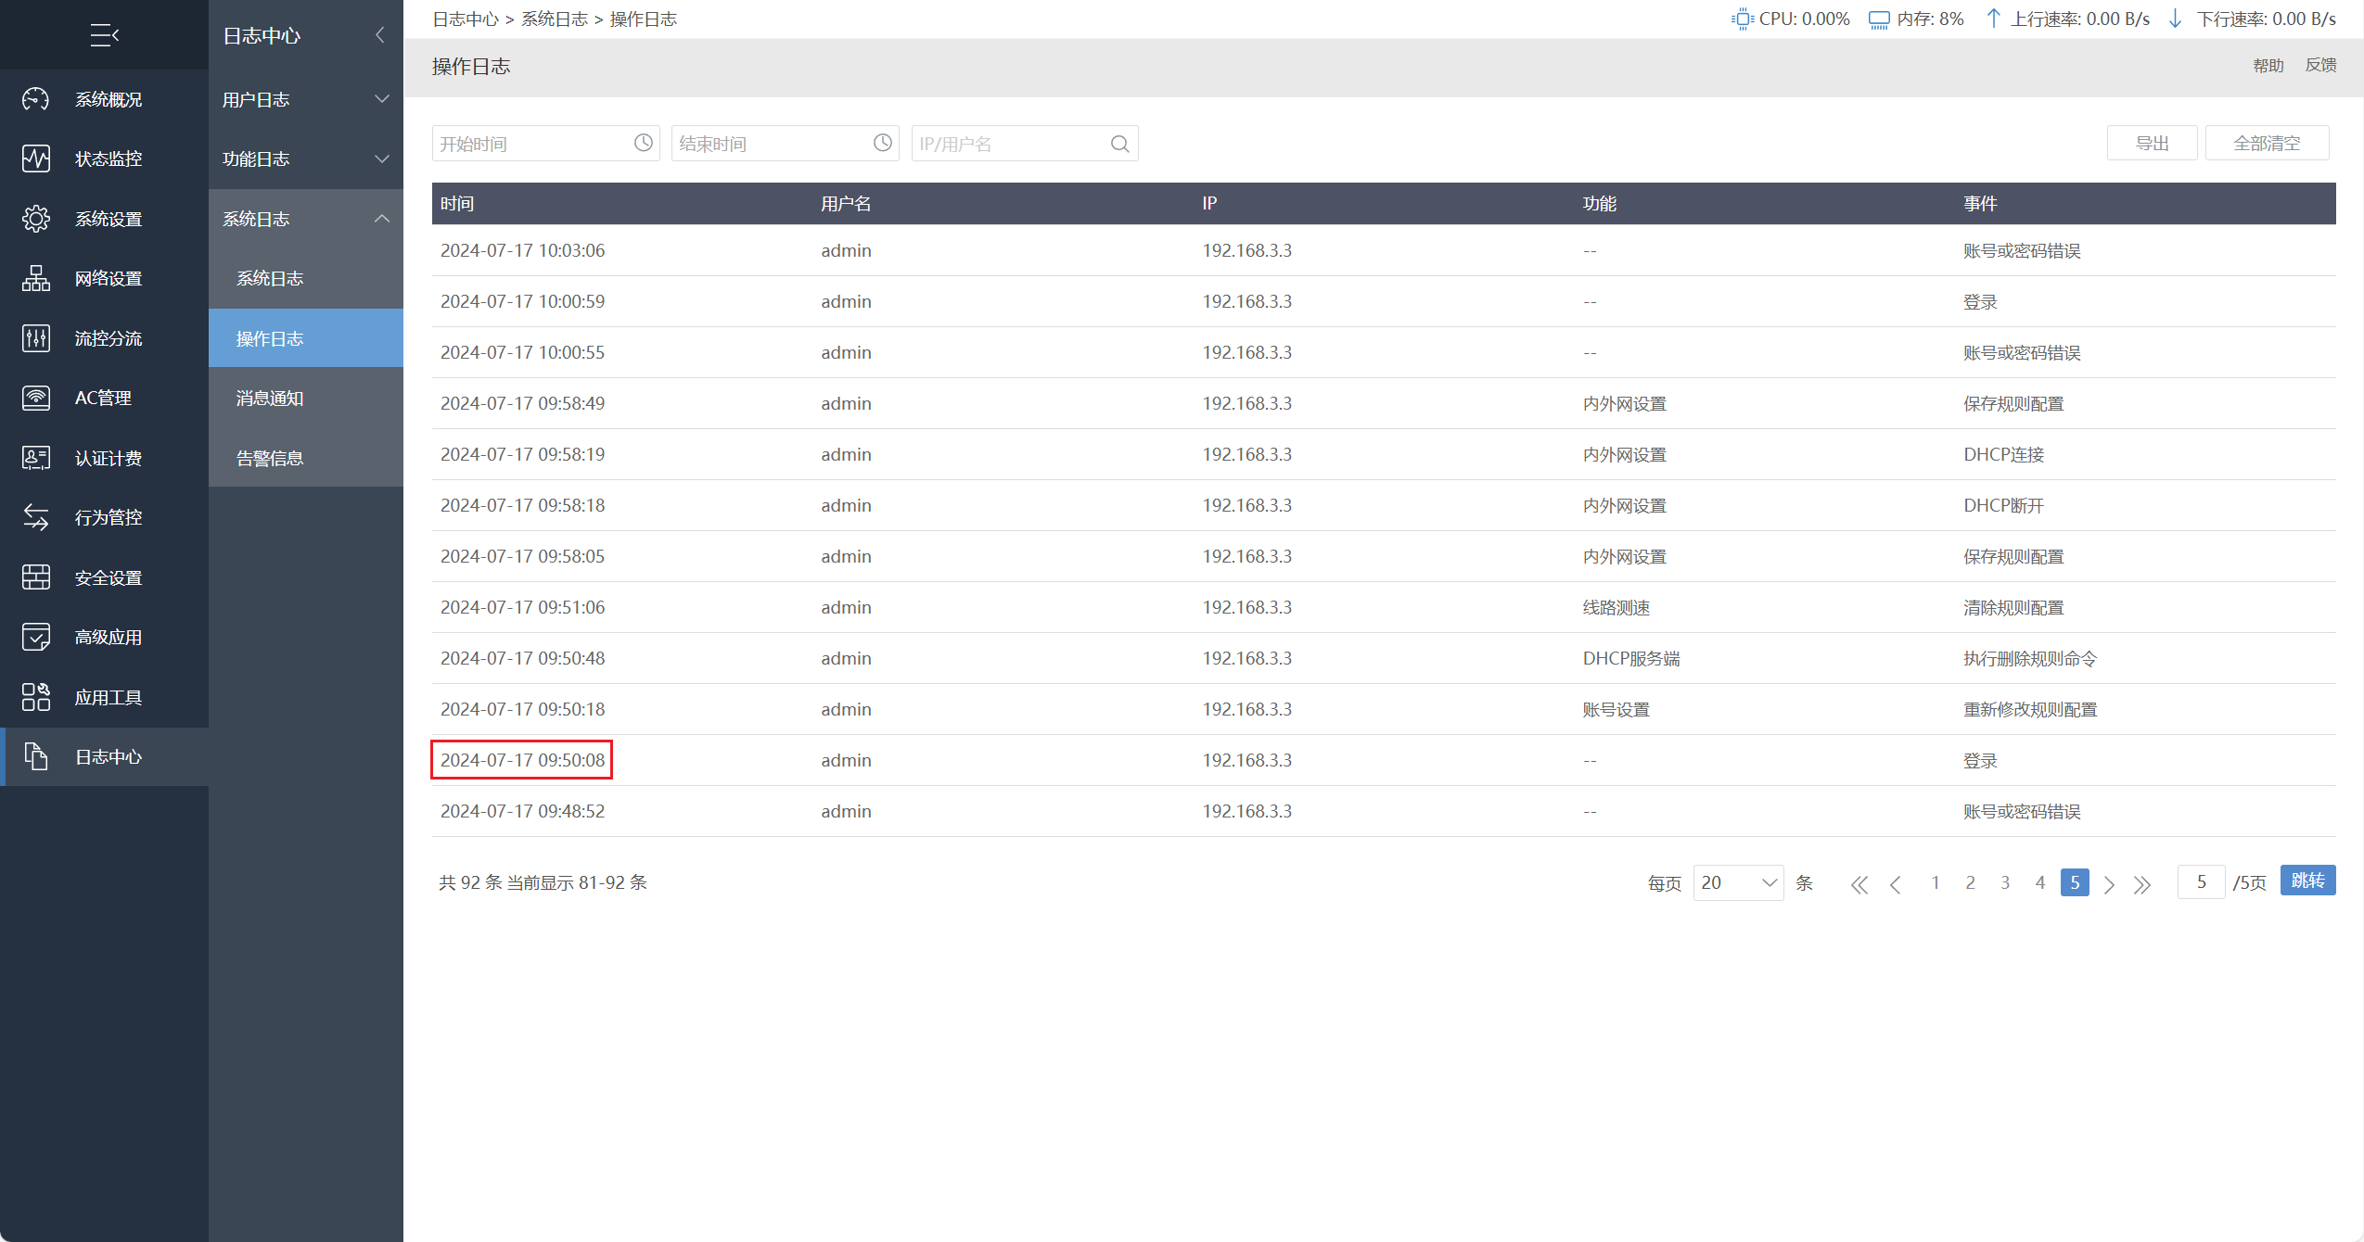Click the clock icon in 结束时间 field
The image size is (2364, 1242).
coord(883,143)
